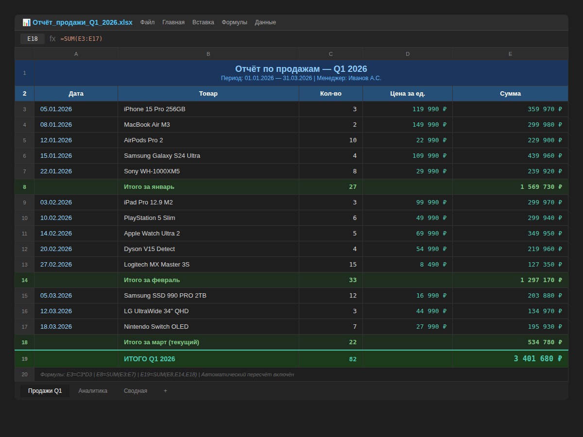Viewport: 583px width, 437px height.
Task: Select row 8 header
Action: point(24,187)
